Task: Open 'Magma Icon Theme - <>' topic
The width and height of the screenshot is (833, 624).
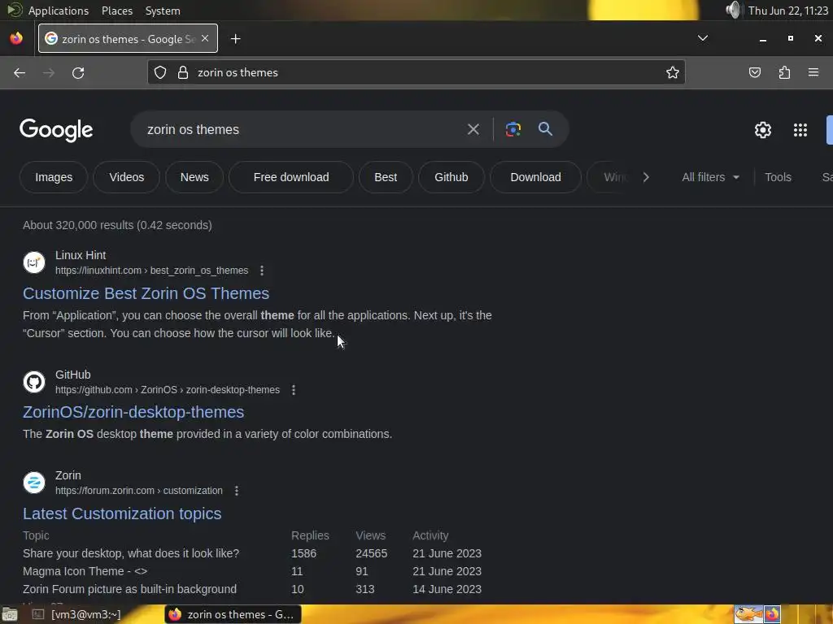Action: click(x=85, y=571)
